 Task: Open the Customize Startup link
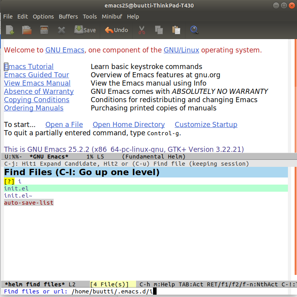[x=206, y=125]
